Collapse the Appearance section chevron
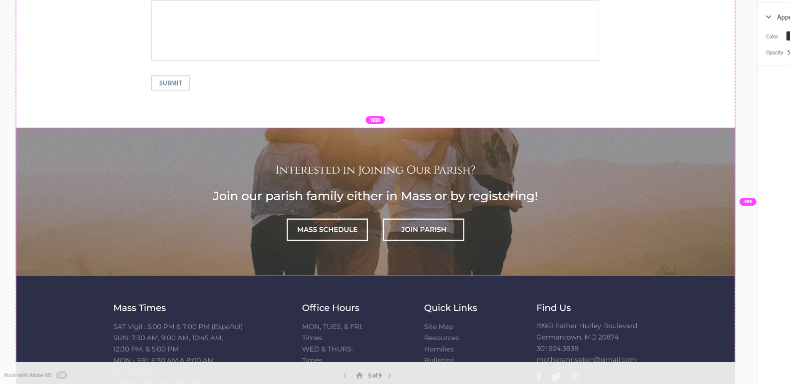 769,17
